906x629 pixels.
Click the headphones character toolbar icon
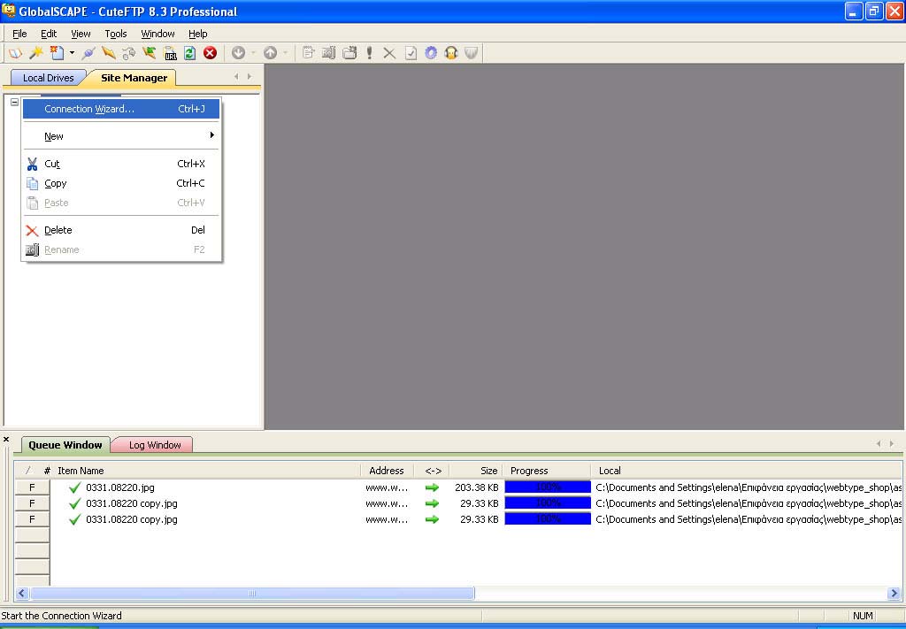click(451, 53)
